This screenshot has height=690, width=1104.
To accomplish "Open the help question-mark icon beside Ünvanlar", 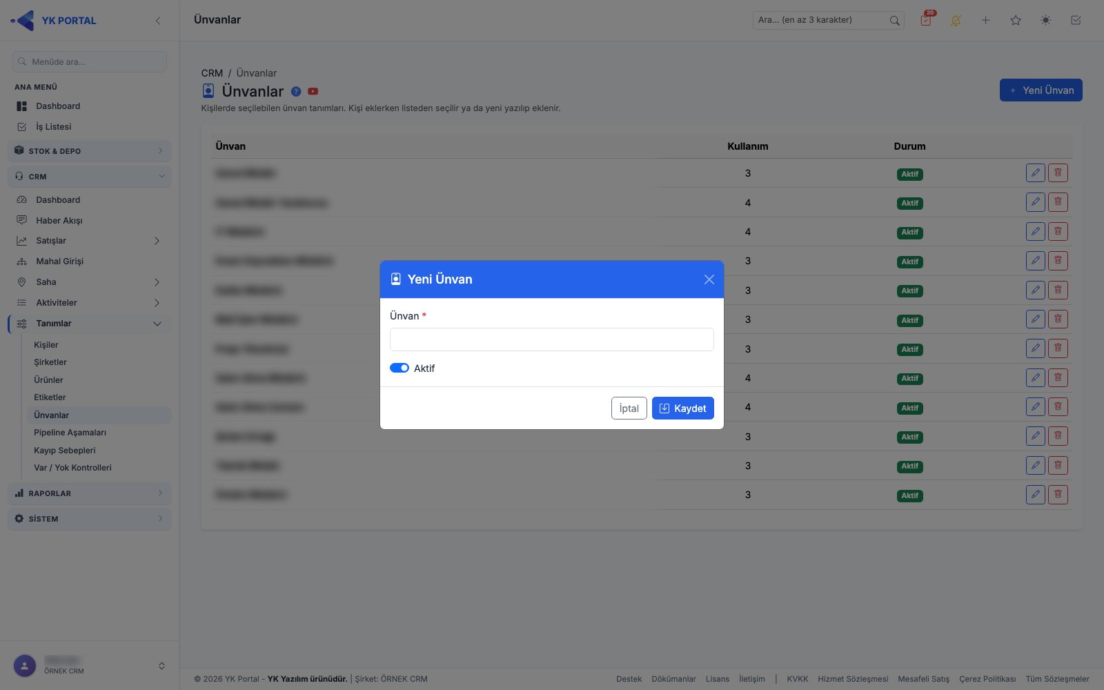I will tap(296, 91).
